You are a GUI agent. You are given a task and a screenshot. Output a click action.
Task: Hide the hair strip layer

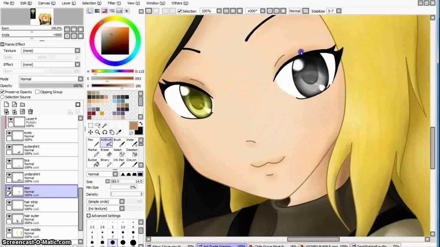pos(9,202)
